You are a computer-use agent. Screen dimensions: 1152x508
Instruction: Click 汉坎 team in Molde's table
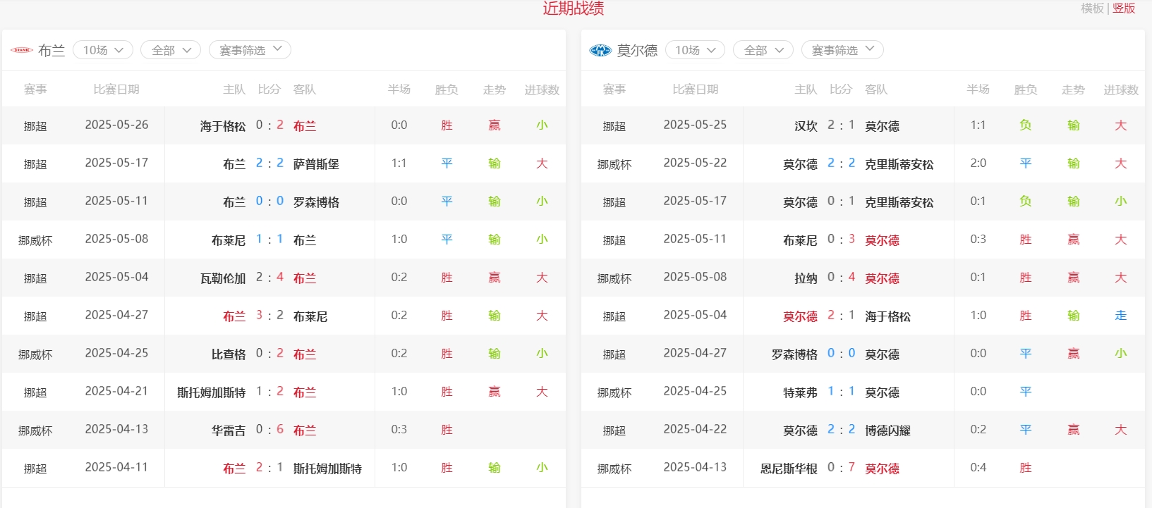pos(806,126)
